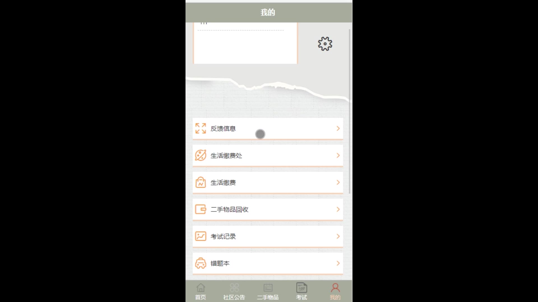This screenshot has width=538, height=302.
Task: Click the vertical scrollbar on right edge
Action: coord(349,111)
